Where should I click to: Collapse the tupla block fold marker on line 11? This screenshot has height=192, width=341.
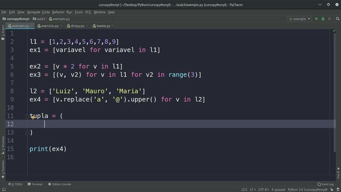coord(27,116)
